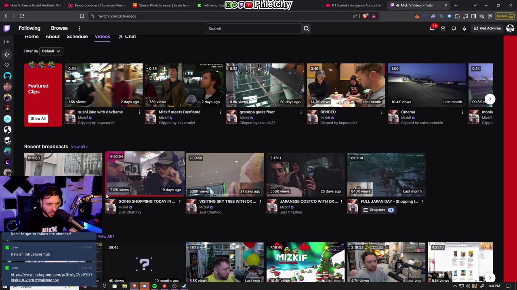Open options for grandpa glass floor clip

click(x=301, y=112)
